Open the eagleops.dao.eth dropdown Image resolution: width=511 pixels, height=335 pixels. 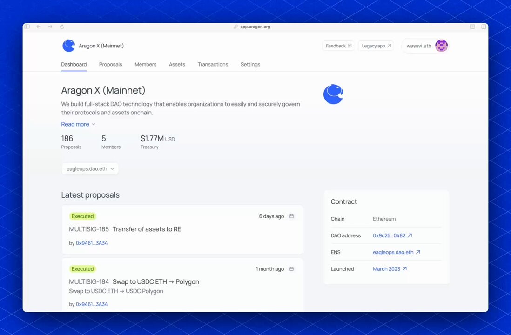click(x=90, y=169)
